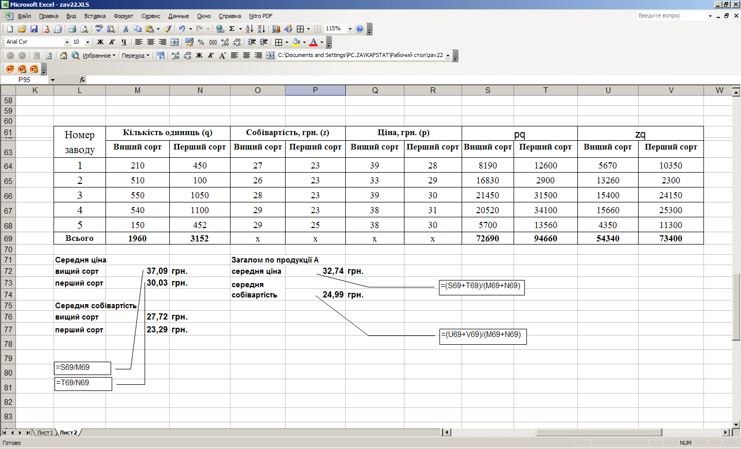Decrease indent in the formatting toolbar

(x=252, y=42)
